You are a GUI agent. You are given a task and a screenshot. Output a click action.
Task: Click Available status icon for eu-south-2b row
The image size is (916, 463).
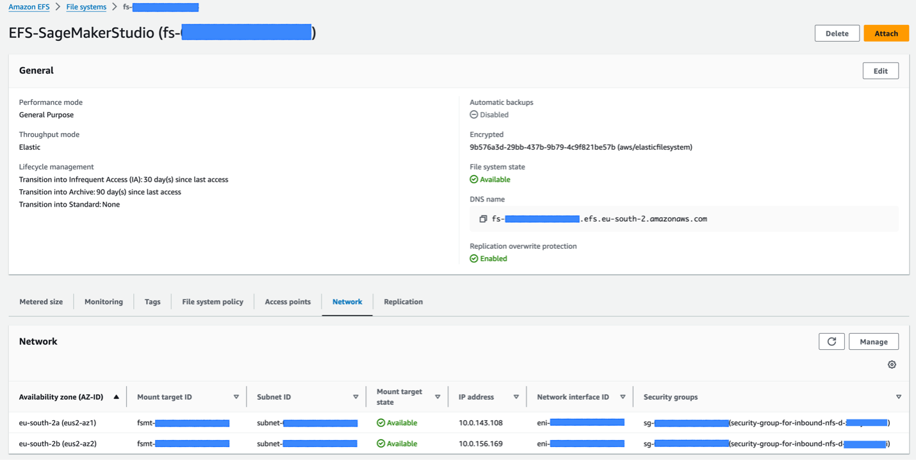pos(380,443)
